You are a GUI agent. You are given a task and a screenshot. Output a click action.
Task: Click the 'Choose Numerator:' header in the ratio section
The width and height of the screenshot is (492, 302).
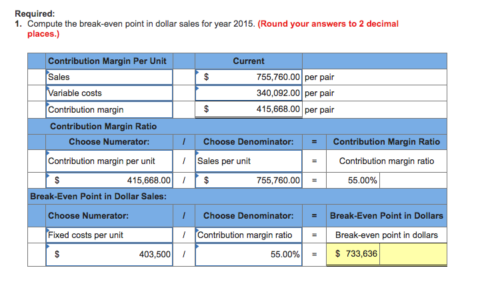coord(109,142)
